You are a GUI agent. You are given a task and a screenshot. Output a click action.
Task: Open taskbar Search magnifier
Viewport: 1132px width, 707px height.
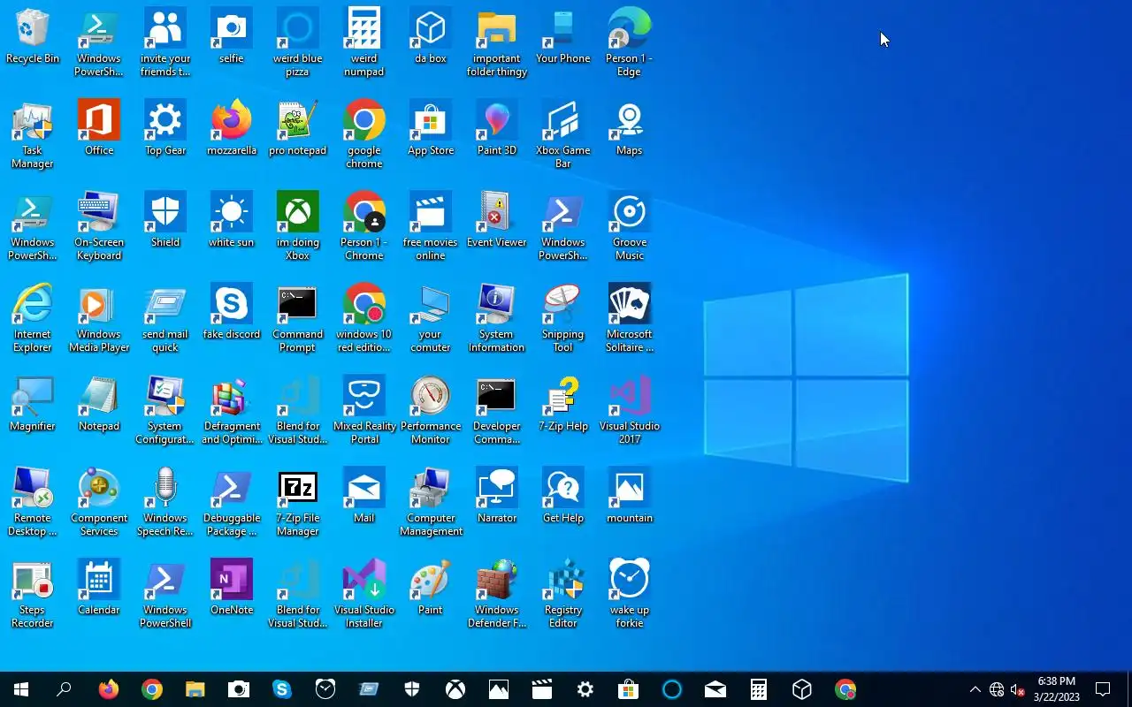pyautogui.click(x=64, y=689)
